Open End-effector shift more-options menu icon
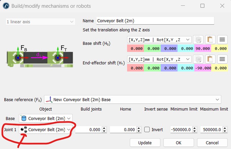The width and height of the screenshot is (231, 149). [x=223, y=59]
